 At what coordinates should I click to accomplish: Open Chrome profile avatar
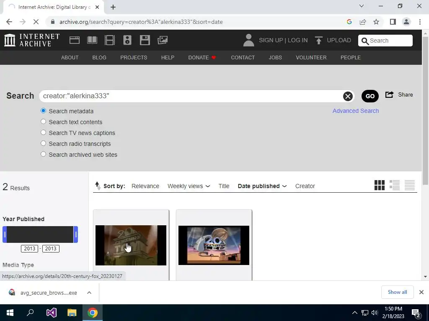pyautogui.click(x=406, y=22)
